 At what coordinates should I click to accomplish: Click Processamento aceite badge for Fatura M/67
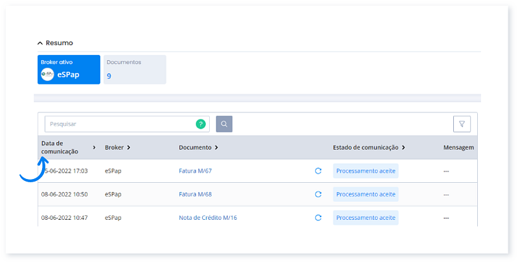point(366,171)
